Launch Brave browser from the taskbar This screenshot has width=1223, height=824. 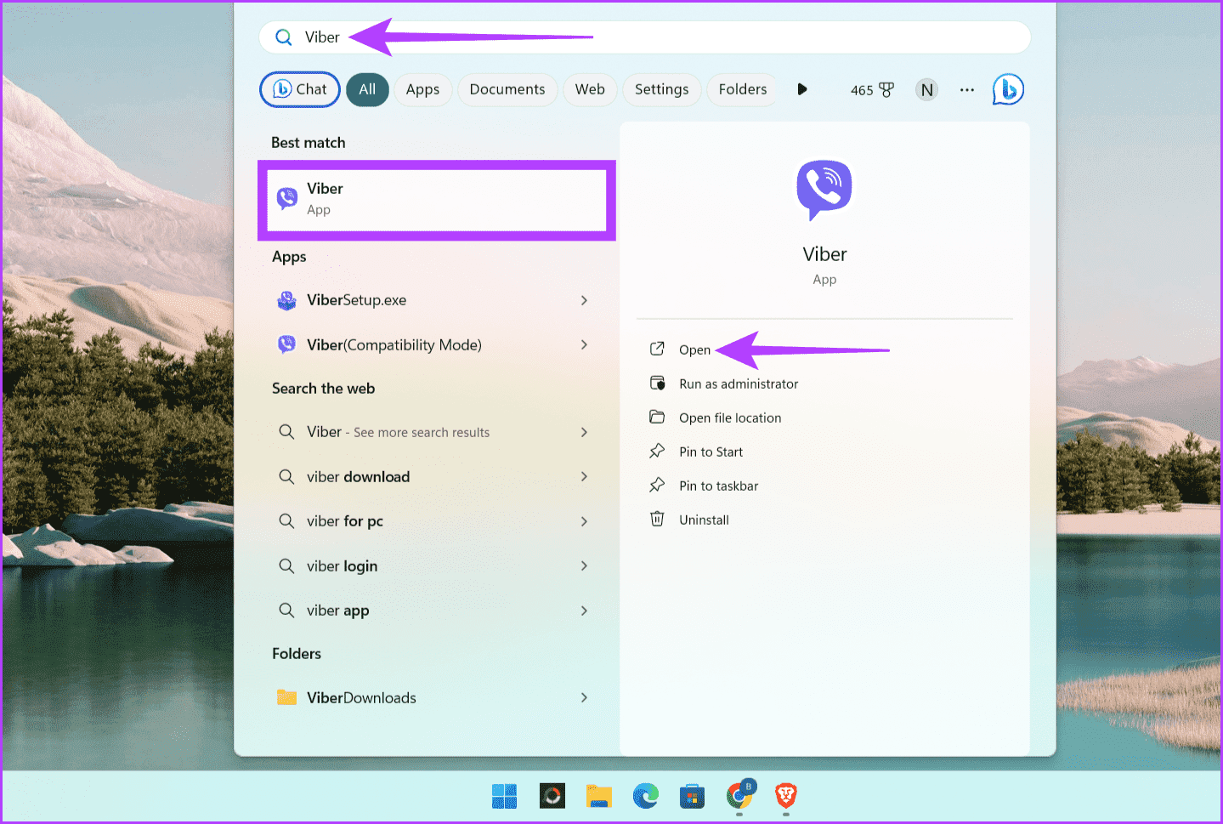tap(786, 796)
